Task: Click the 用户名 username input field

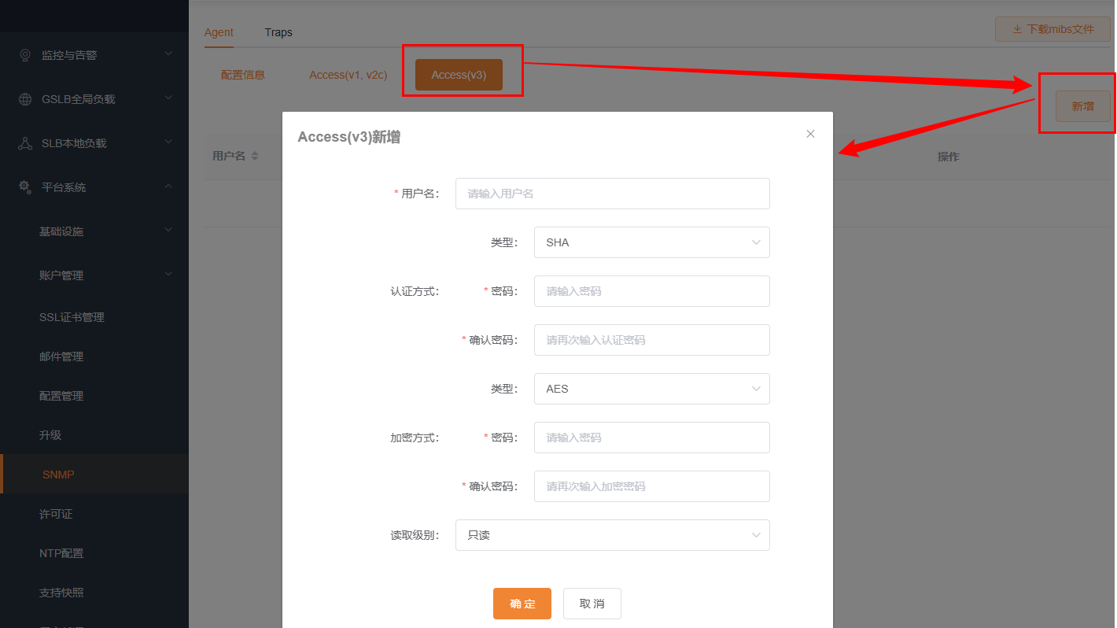Action: click(612, 194)
